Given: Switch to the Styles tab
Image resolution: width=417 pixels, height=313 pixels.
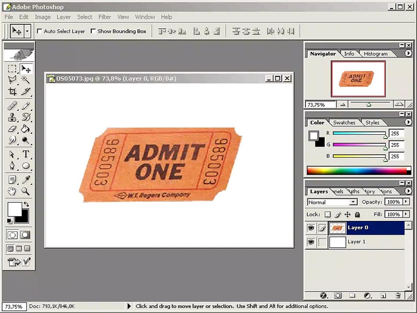Looking at the screenshot, I should click(x=372, y=123).
